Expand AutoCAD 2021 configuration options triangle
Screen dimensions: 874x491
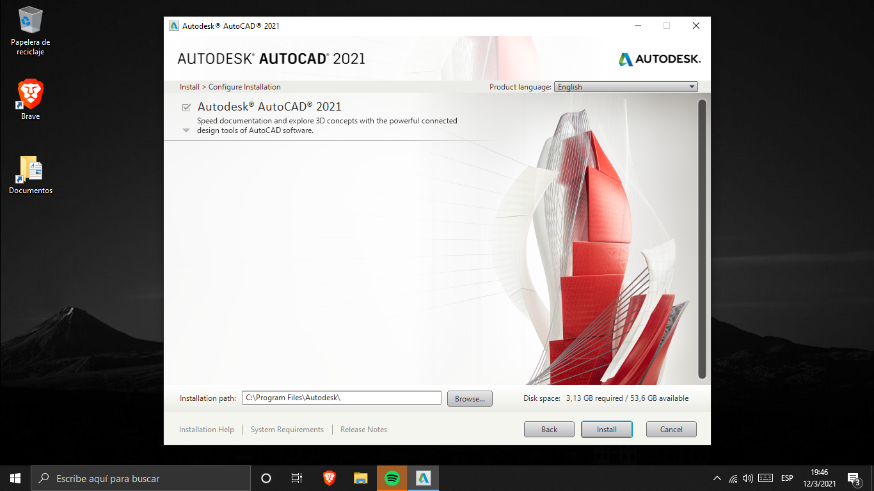coord(186,130)
